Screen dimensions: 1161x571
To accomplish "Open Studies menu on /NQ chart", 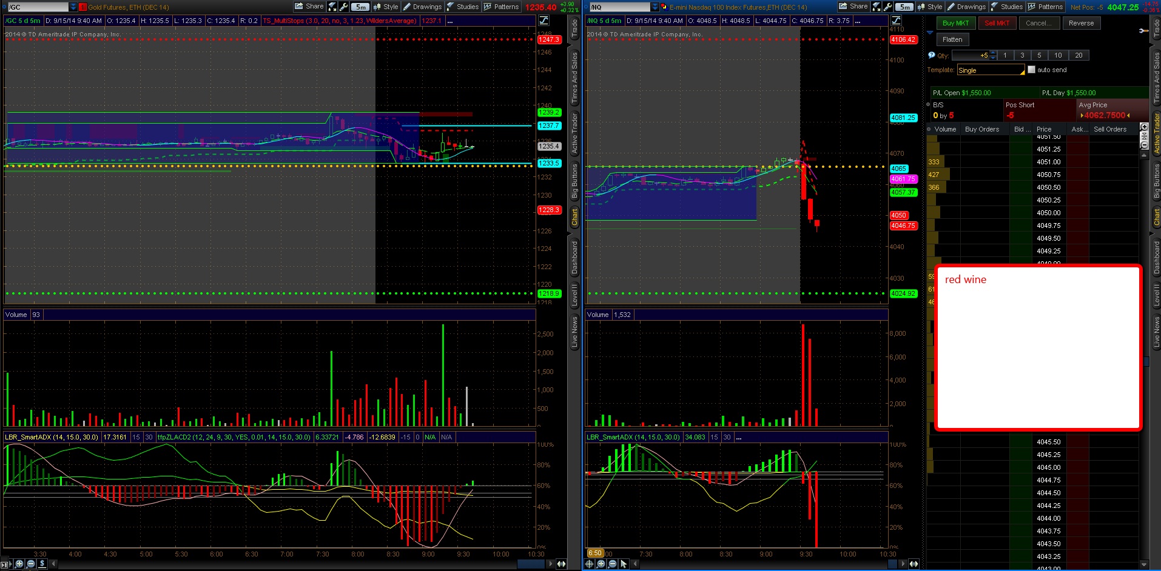I will (x=1007, y=7).
